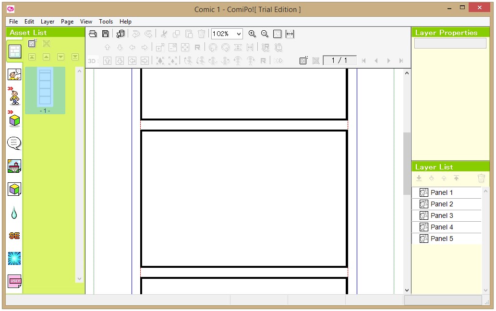Click the Zoom Out magnifier icon
The image size is (496, 311).
click(265, 34)
